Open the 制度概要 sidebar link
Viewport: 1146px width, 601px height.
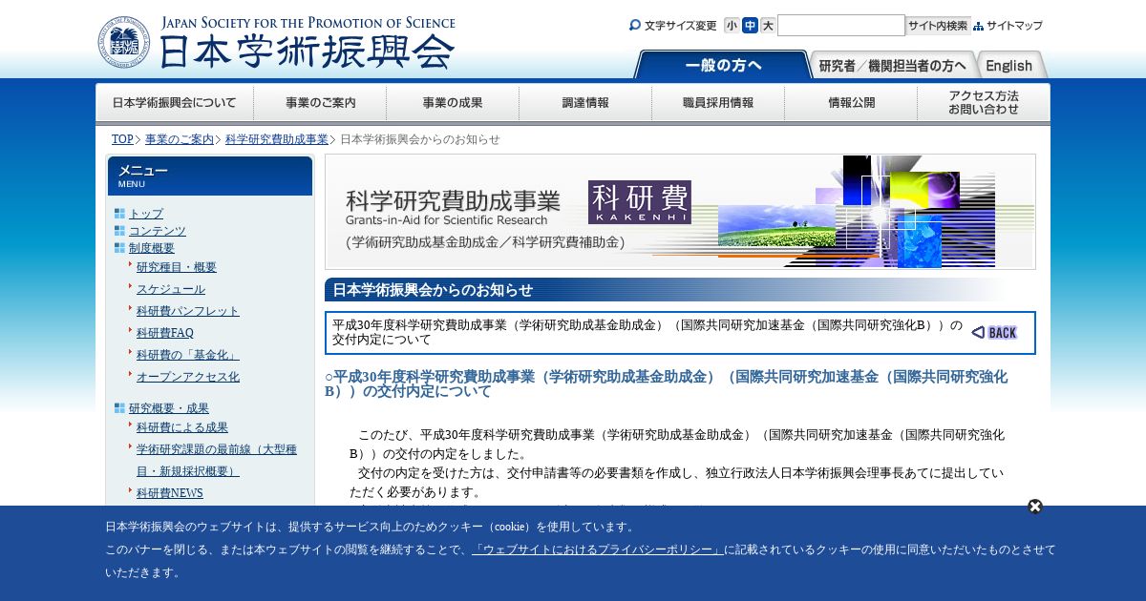[x=152, y=248]
